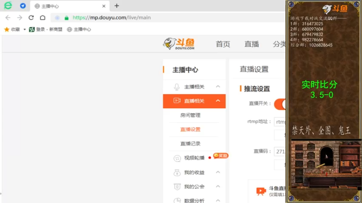Click the 数据分析 sidebar item
Viewport: 362px width, 203px height.
point(194,200)
